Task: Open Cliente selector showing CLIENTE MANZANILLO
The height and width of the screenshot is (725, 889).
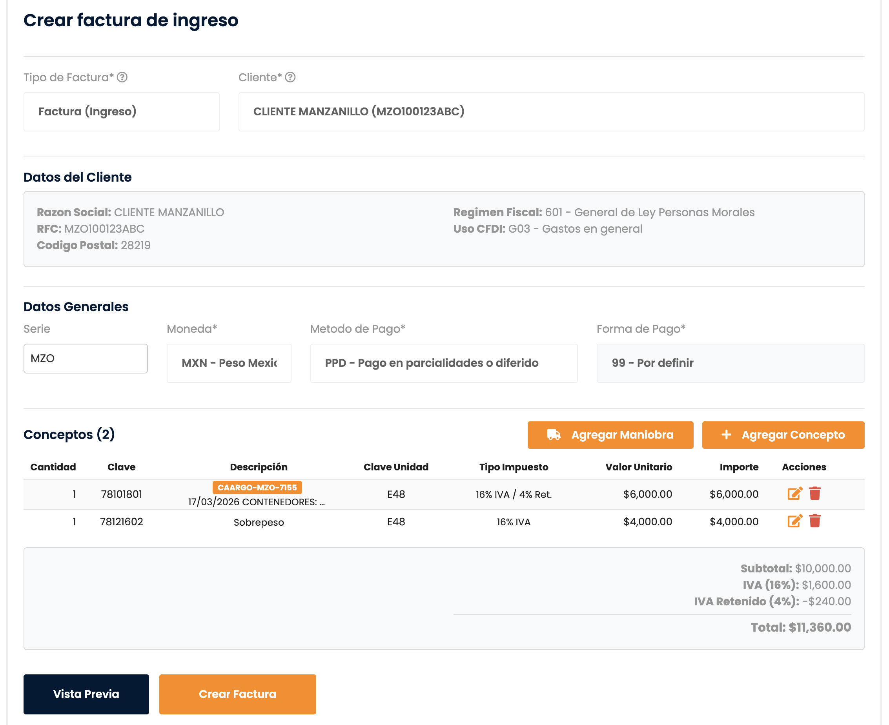Action: click(551, 111)
